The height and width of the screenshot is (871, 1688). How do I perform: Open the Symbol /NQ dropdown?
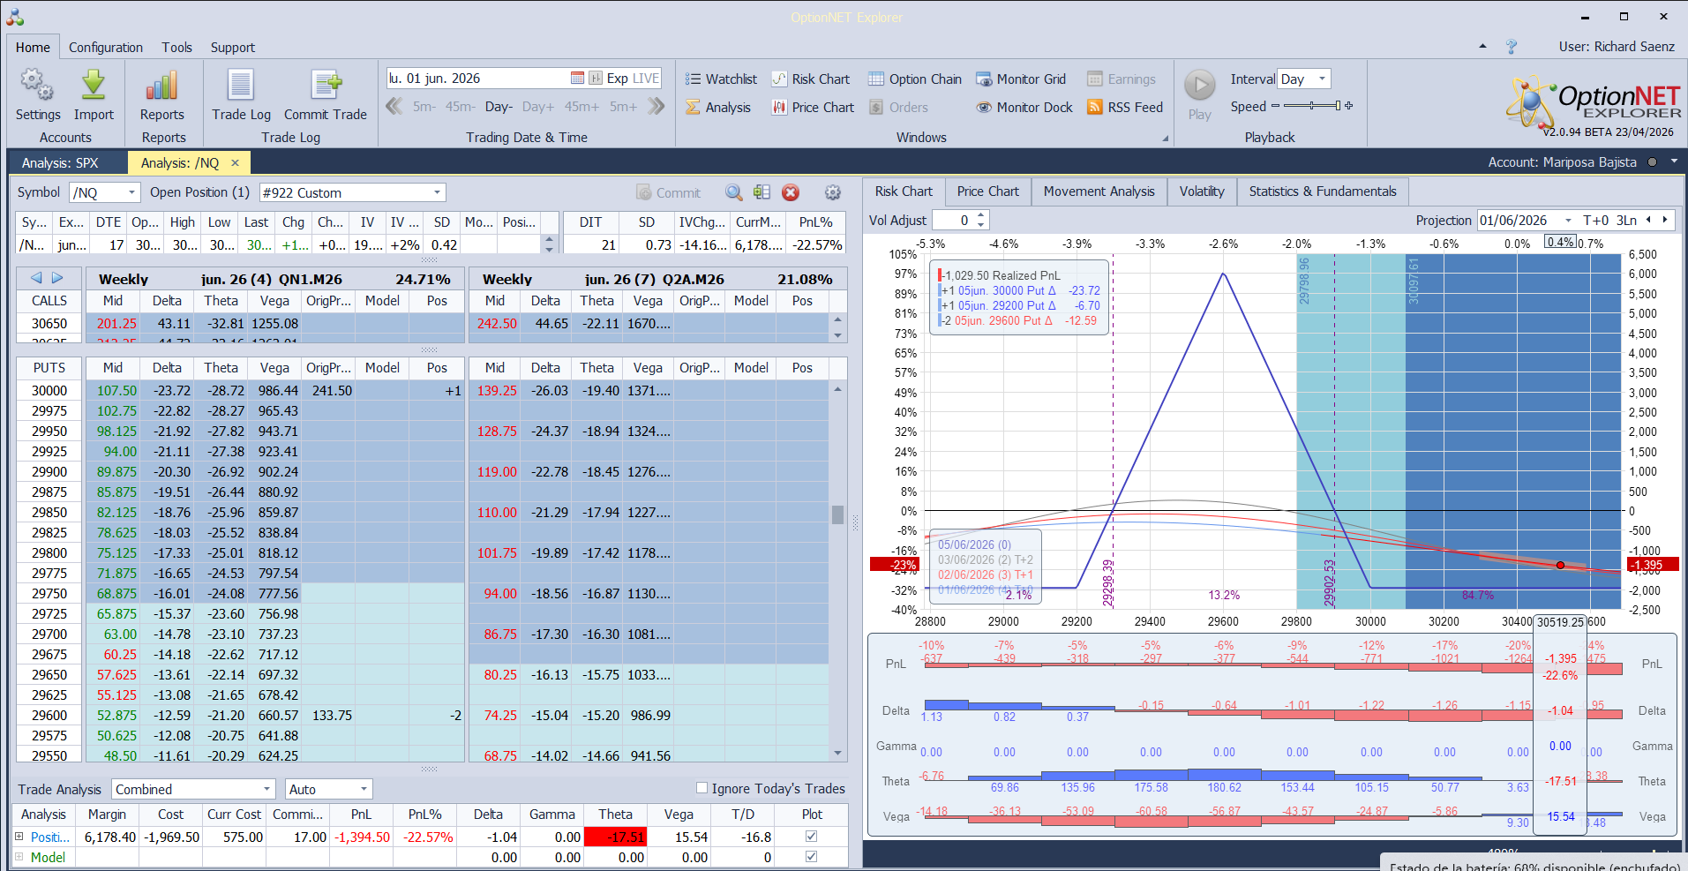tap(132, 192)
